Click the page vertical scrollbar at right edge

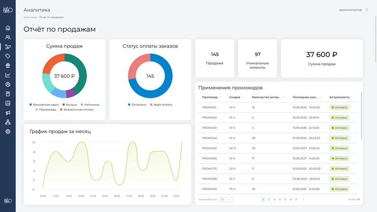coord(376,40)
